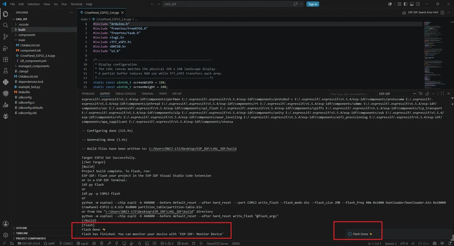454x246 pixels.
Task: Open idf_component.yml file
Action: point(33,61)
